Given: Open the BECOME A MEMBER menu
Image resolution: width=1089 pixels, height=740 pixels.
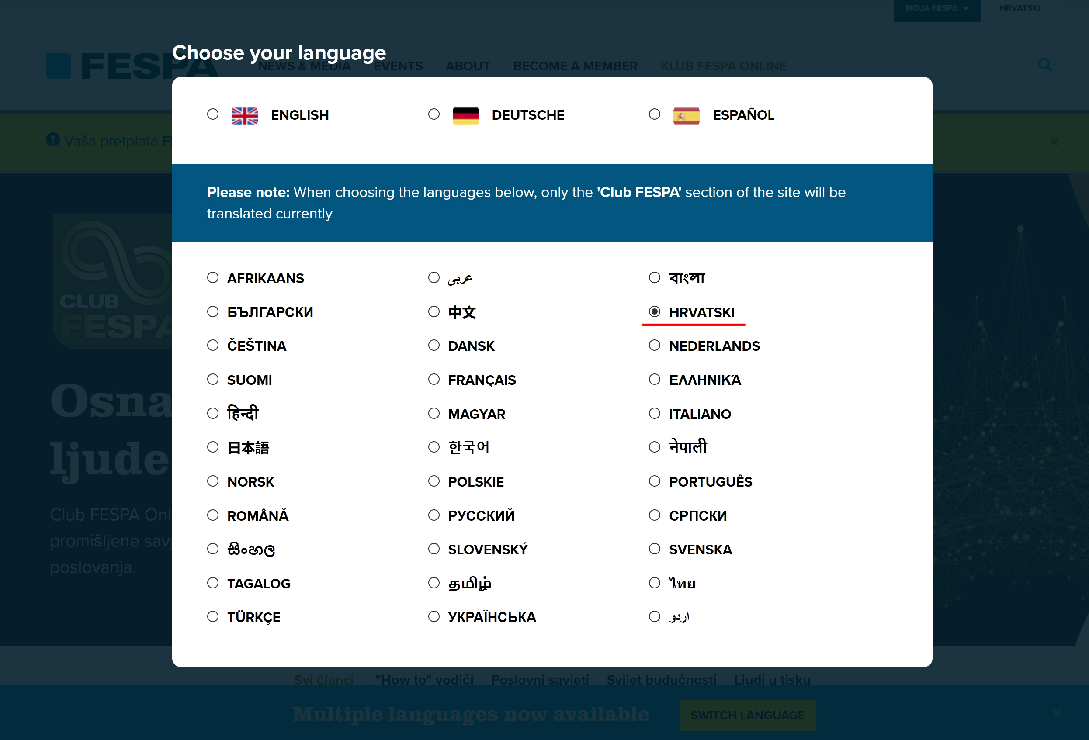Looking at the screenshot, I should click(576, 66).
